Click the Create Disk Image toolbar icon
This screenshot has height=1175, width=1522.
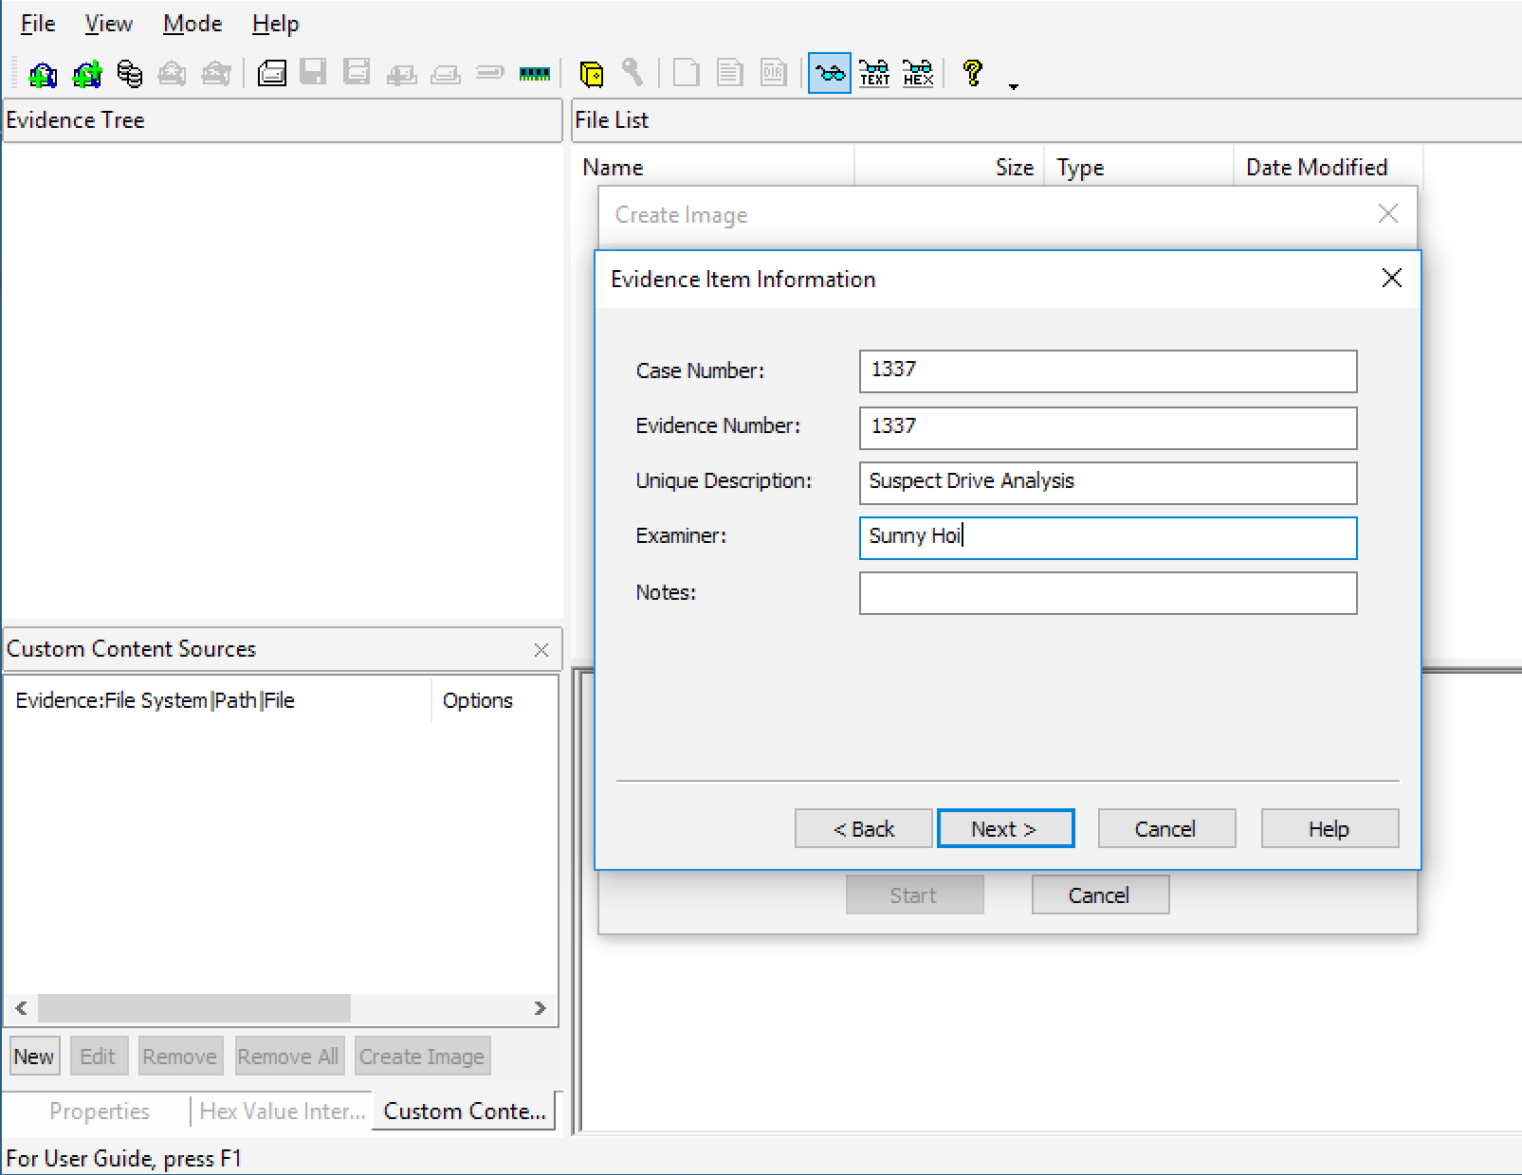272,74
